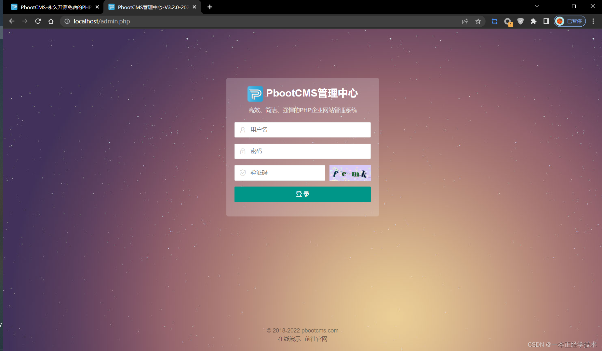Click the browser back navigation arrow
This screenshot has width=602, height=351.
click(x=12, y=21)
